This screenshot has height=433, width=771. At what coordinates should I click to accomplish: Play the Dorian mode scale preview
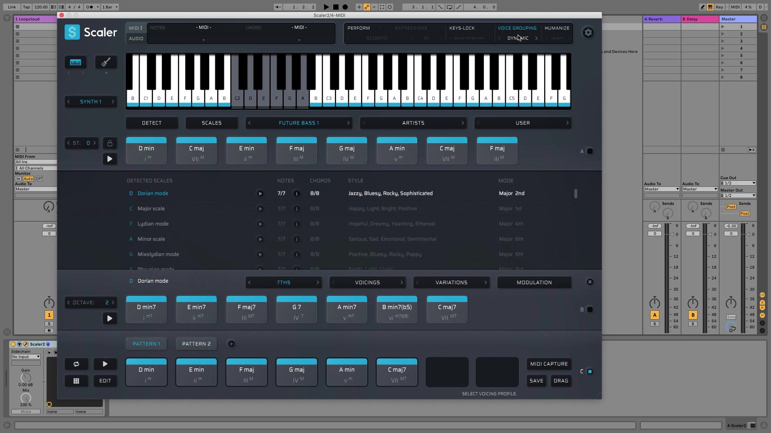pos(261,193)
